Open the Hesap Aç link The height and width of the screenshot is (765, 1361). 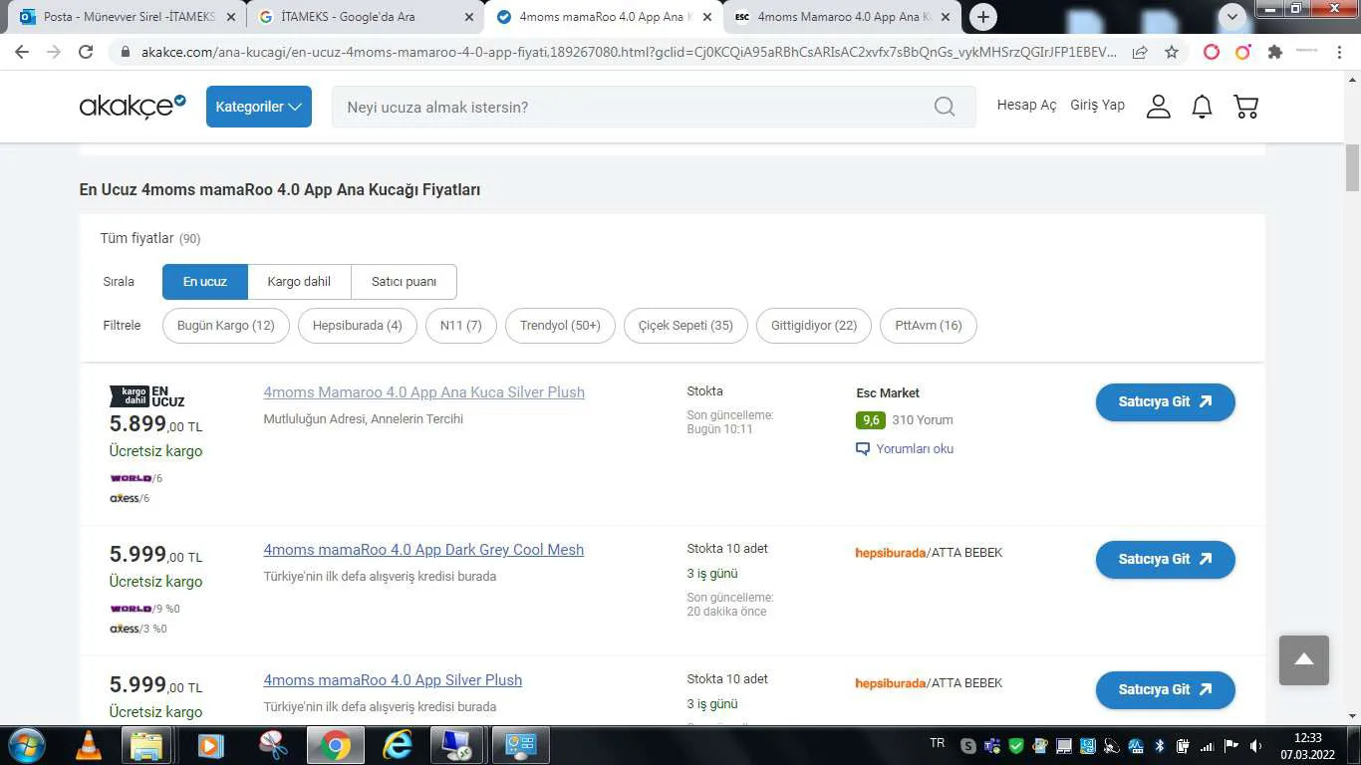[1026, 105]
